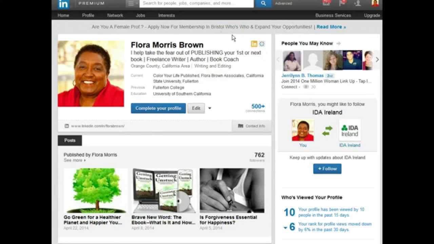Open the Network menu item
Screen dimensions: 434x244
click(115, 15)
